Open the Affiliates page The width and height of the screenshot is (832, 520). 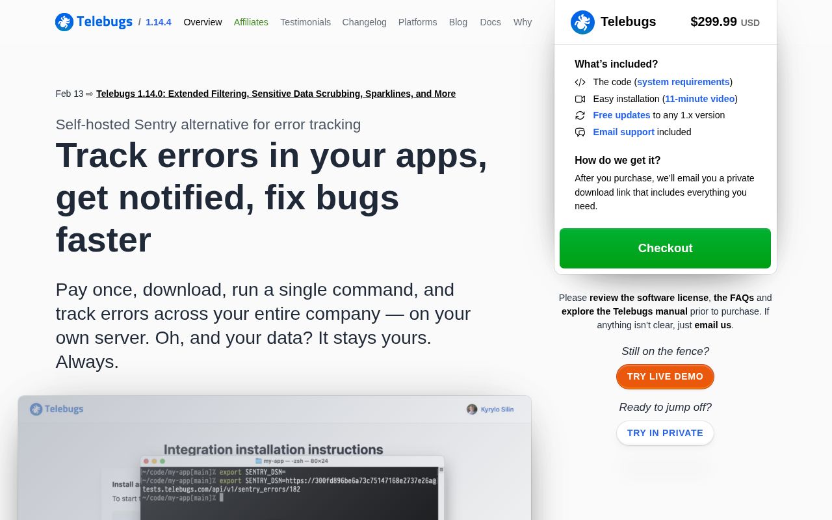pyautogui.click(x=251, y=22)
